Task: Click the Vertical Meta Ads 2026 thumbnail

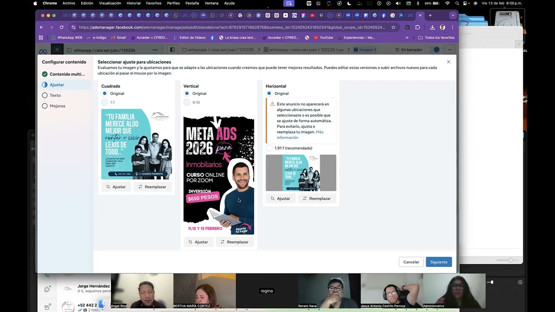Action: point(219,175)
